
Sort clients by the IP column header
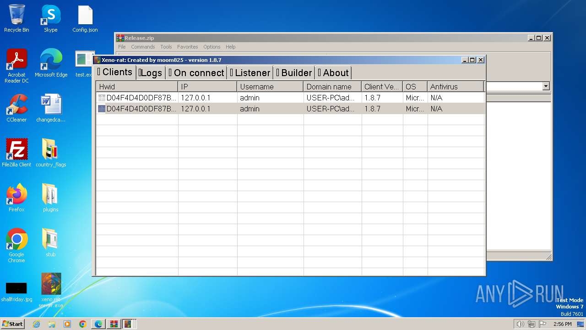tap(207, 87)
